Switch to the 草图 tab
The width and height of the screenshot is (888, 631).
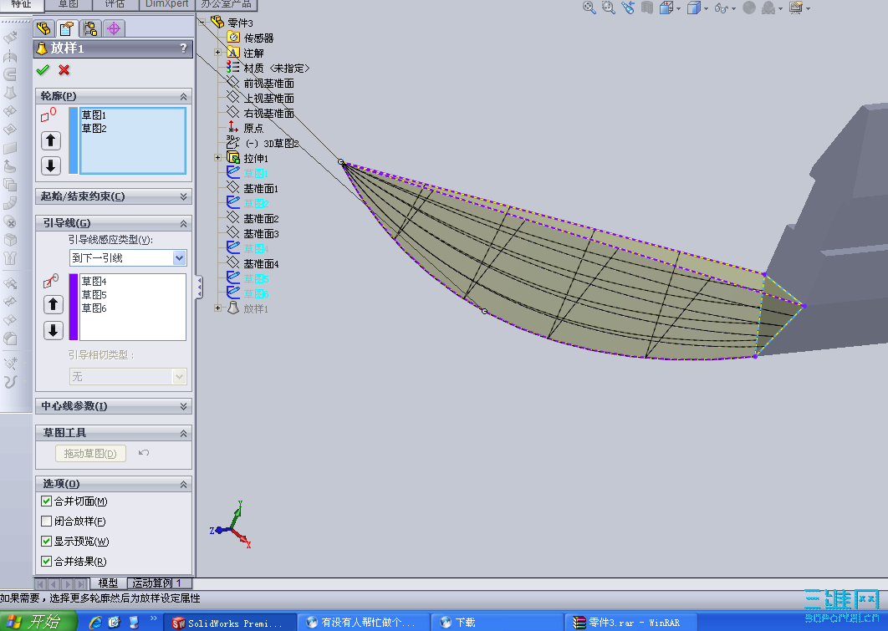click(69, 4)
